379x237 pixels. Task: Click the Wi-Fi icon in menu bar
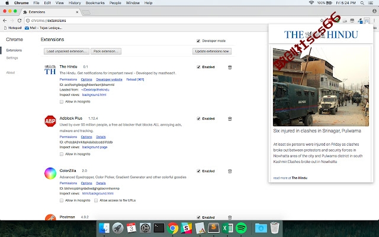311,3
